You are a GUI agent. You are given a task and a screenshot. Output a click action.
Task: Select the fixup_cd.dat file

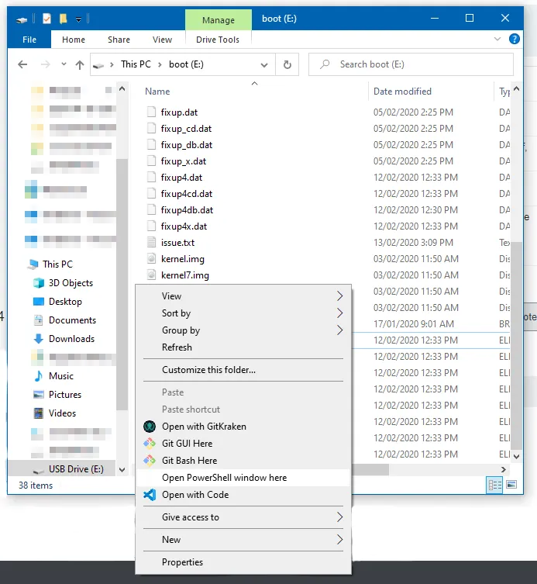coord(186,129)
